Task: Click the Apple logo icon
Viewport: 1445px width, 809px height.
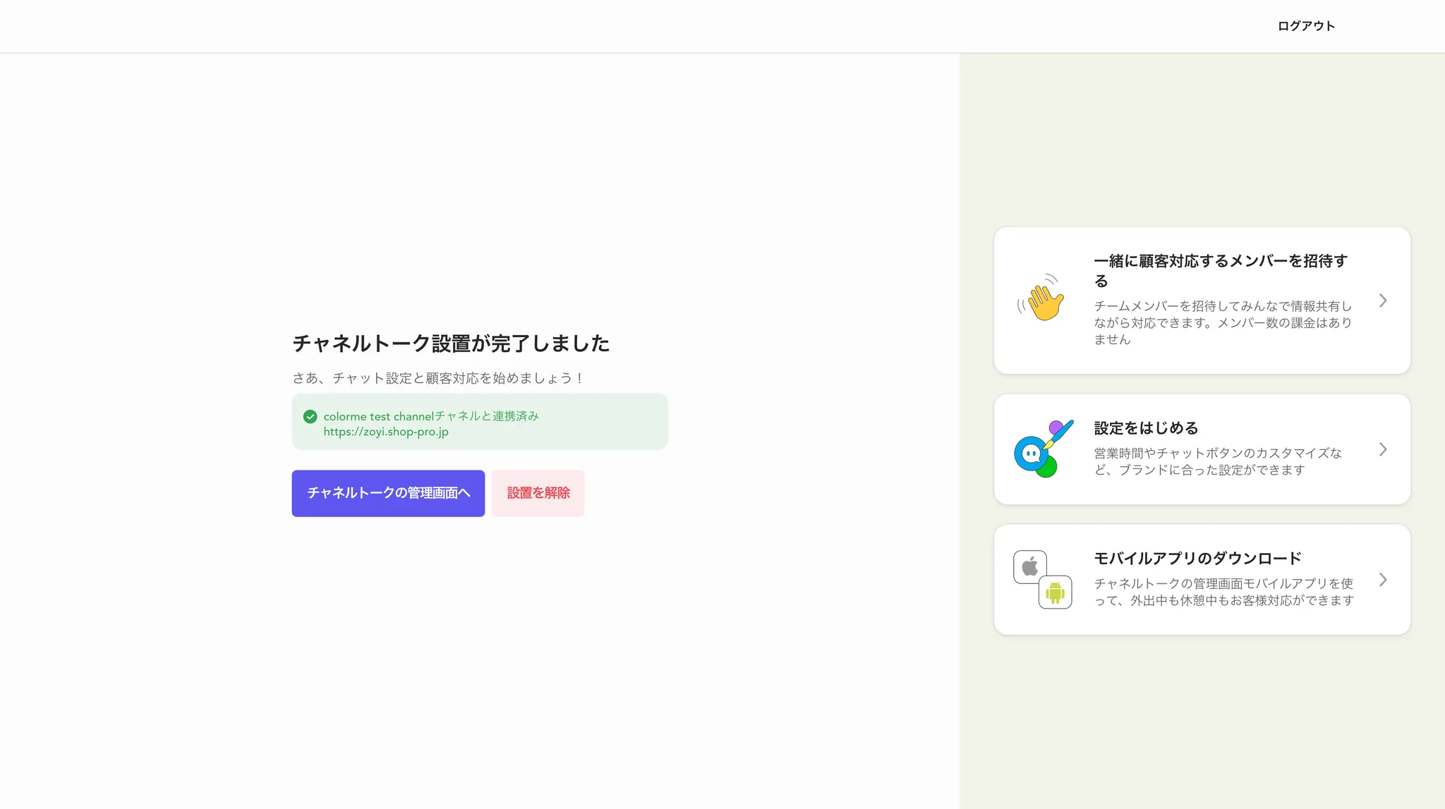Action: point(1030,566)
